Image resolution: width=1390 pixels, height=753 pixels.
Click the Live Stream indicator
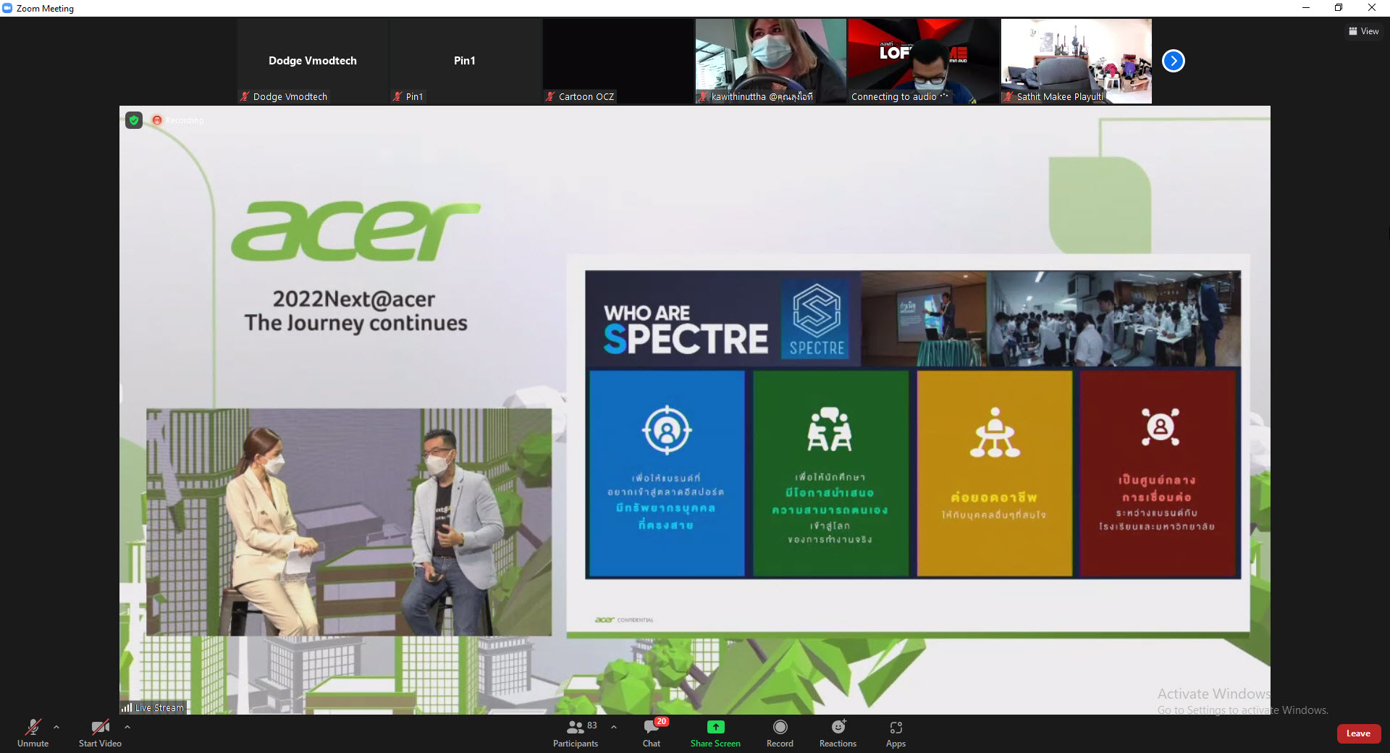click(x=153, y=707)
